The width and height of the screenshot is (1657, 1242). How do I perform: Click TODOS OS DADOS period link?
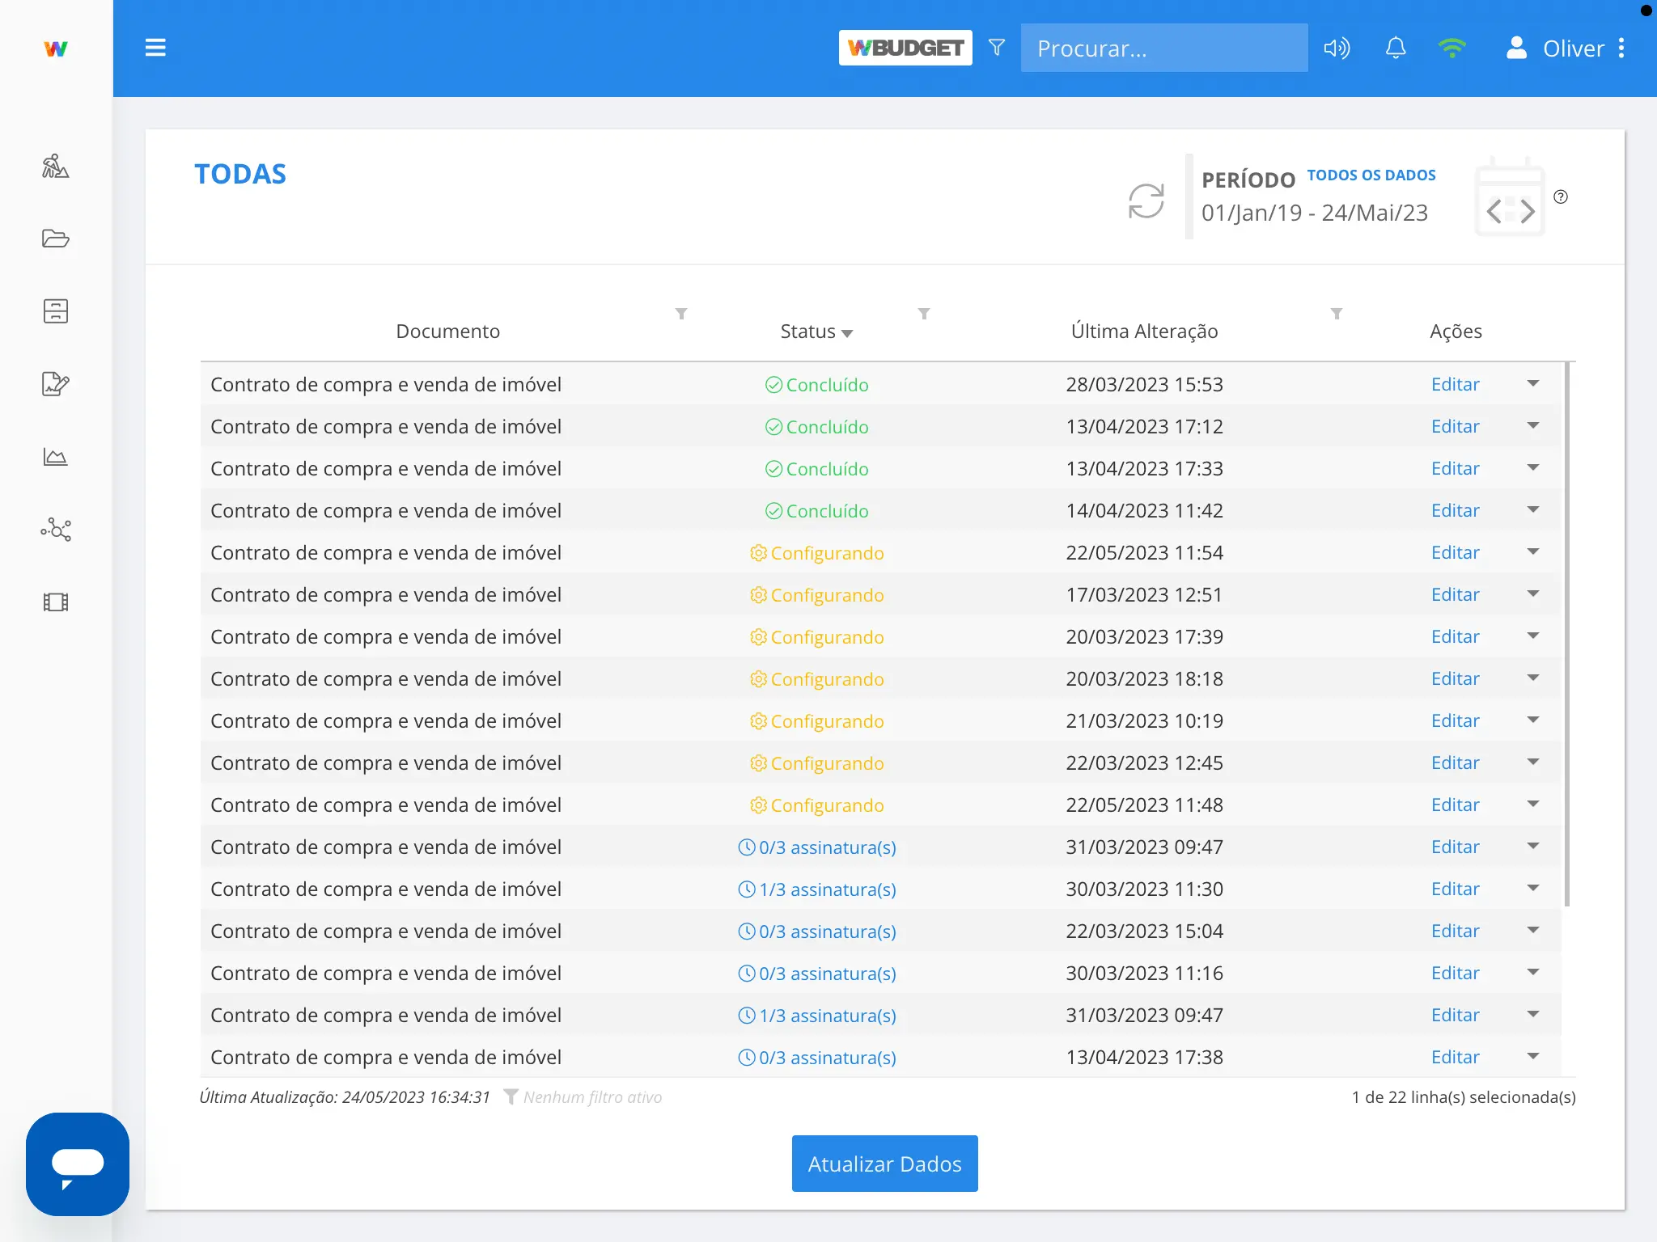(1371, 175)
